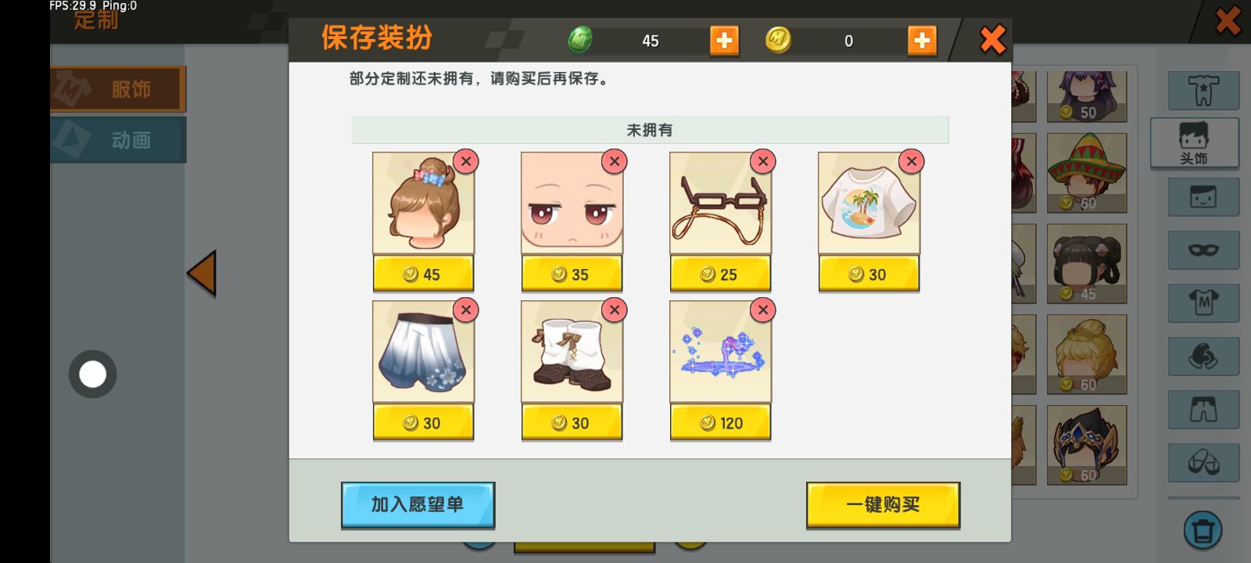Remove the palm tree T-shirt item
The height and width of the screenshot is (563, 1251).
click(x=912, y=162)
